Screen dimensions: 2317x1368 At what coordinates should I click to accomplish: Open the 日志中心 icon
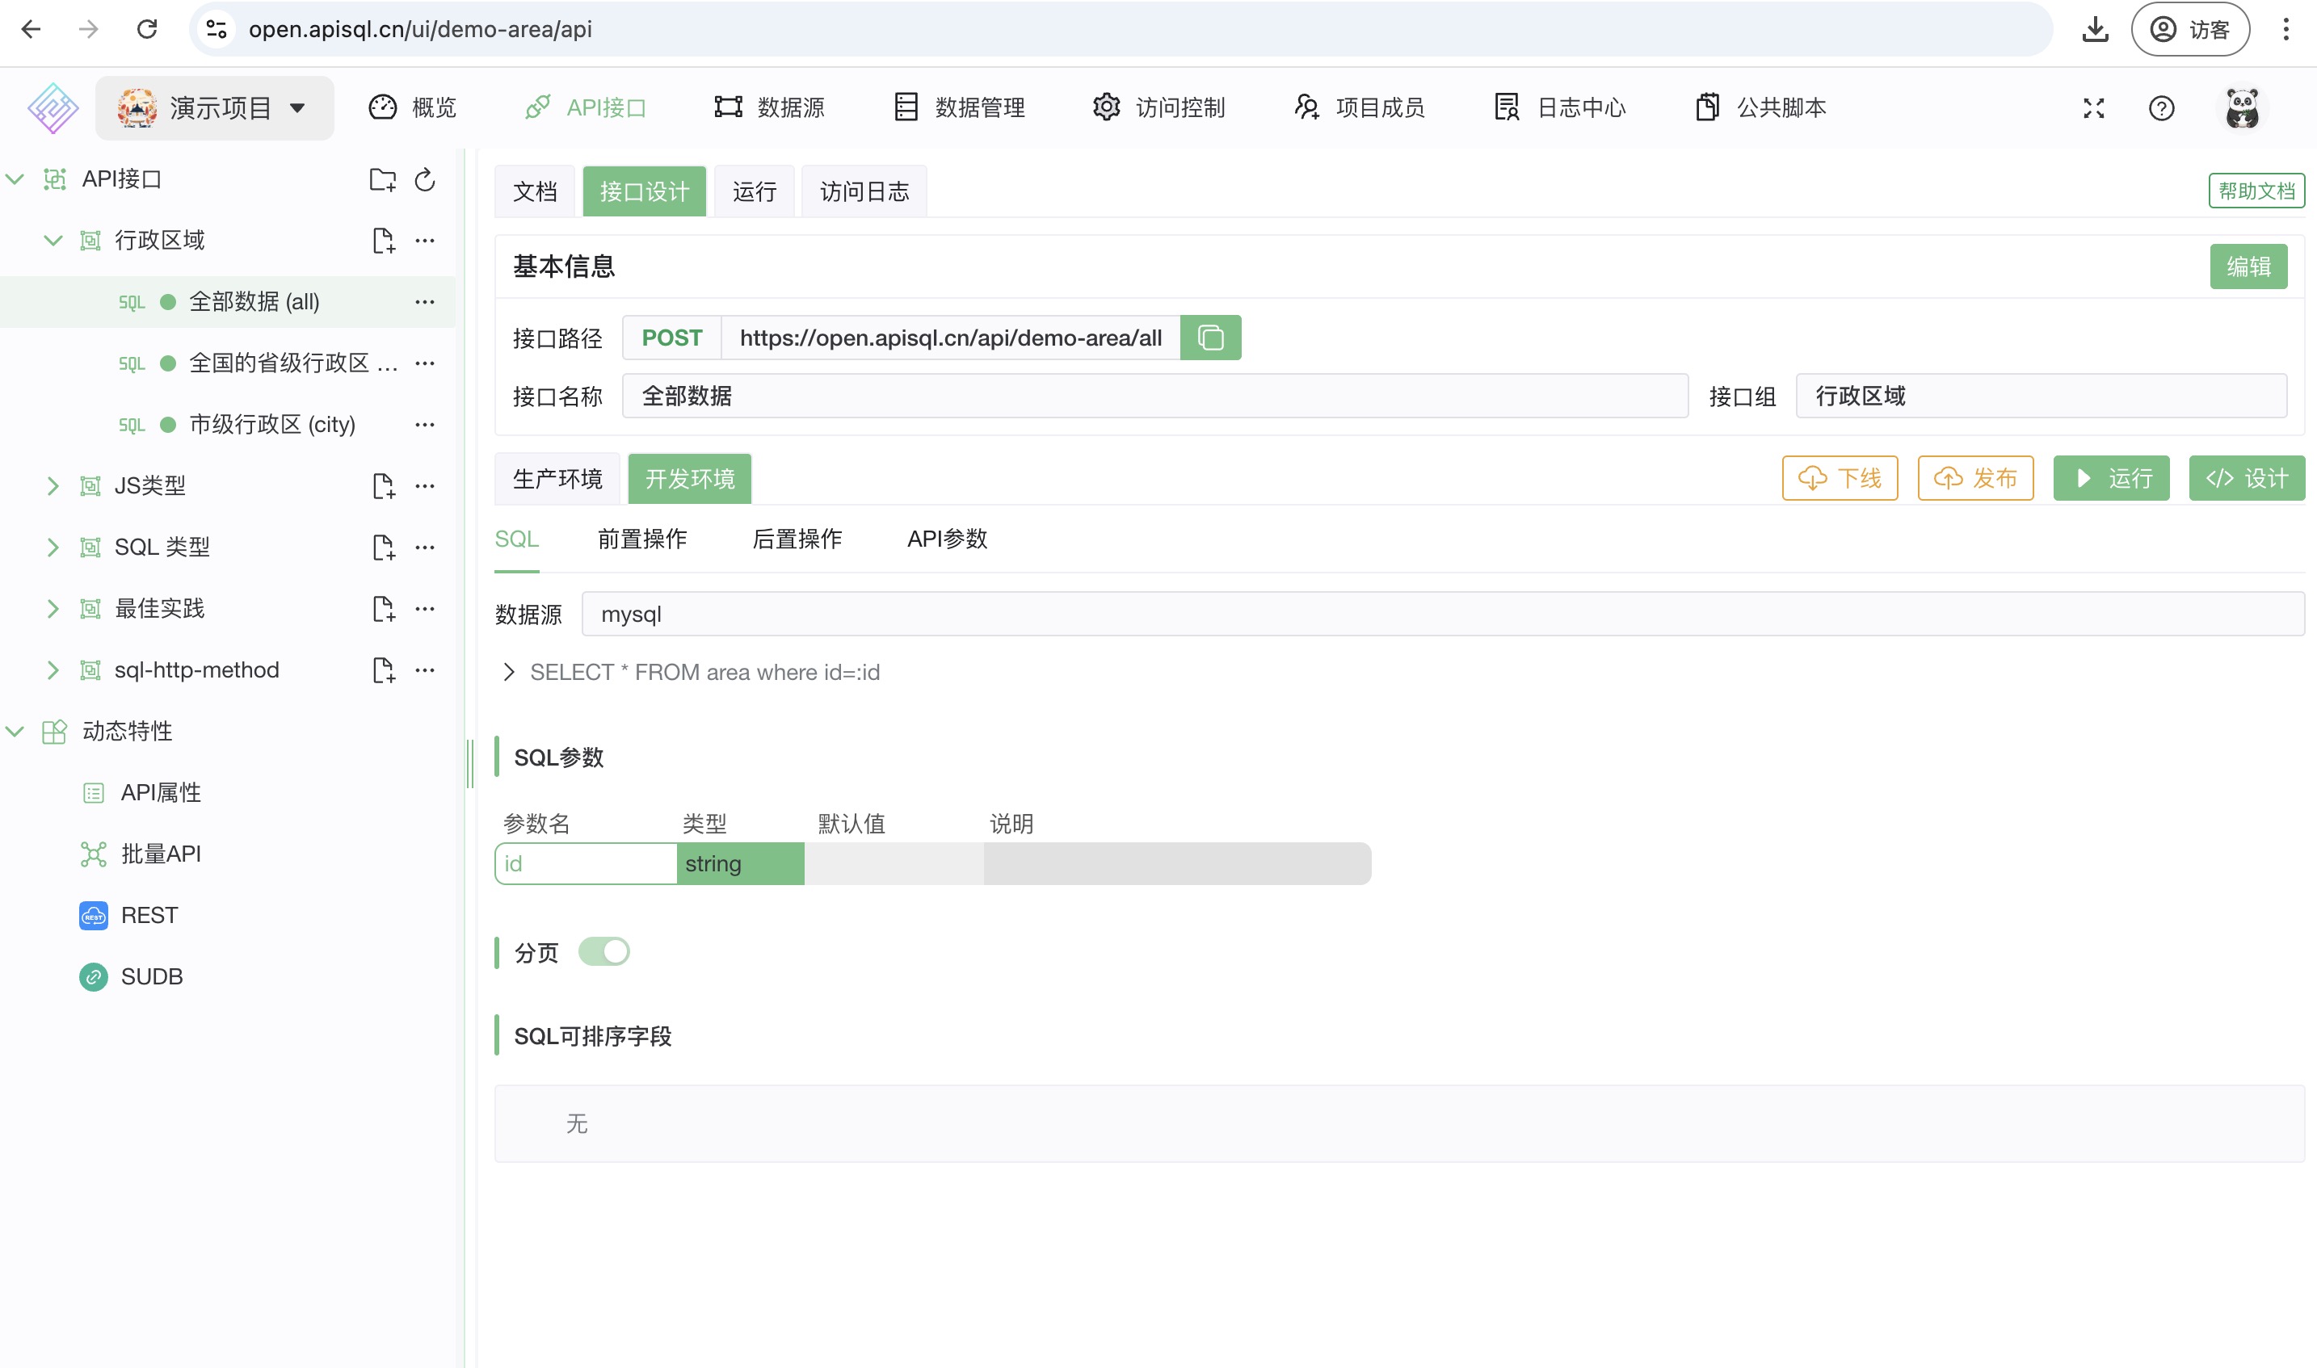pos(1505,107)
